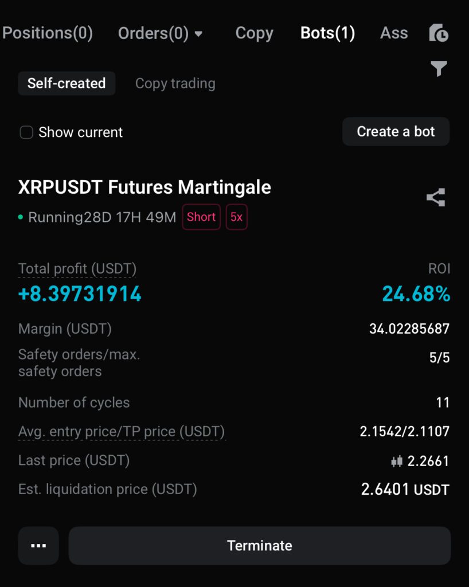The width and height of the screenshot is (469, 587).
Task: Open the order history clock icon
Action: pos(439,33)
